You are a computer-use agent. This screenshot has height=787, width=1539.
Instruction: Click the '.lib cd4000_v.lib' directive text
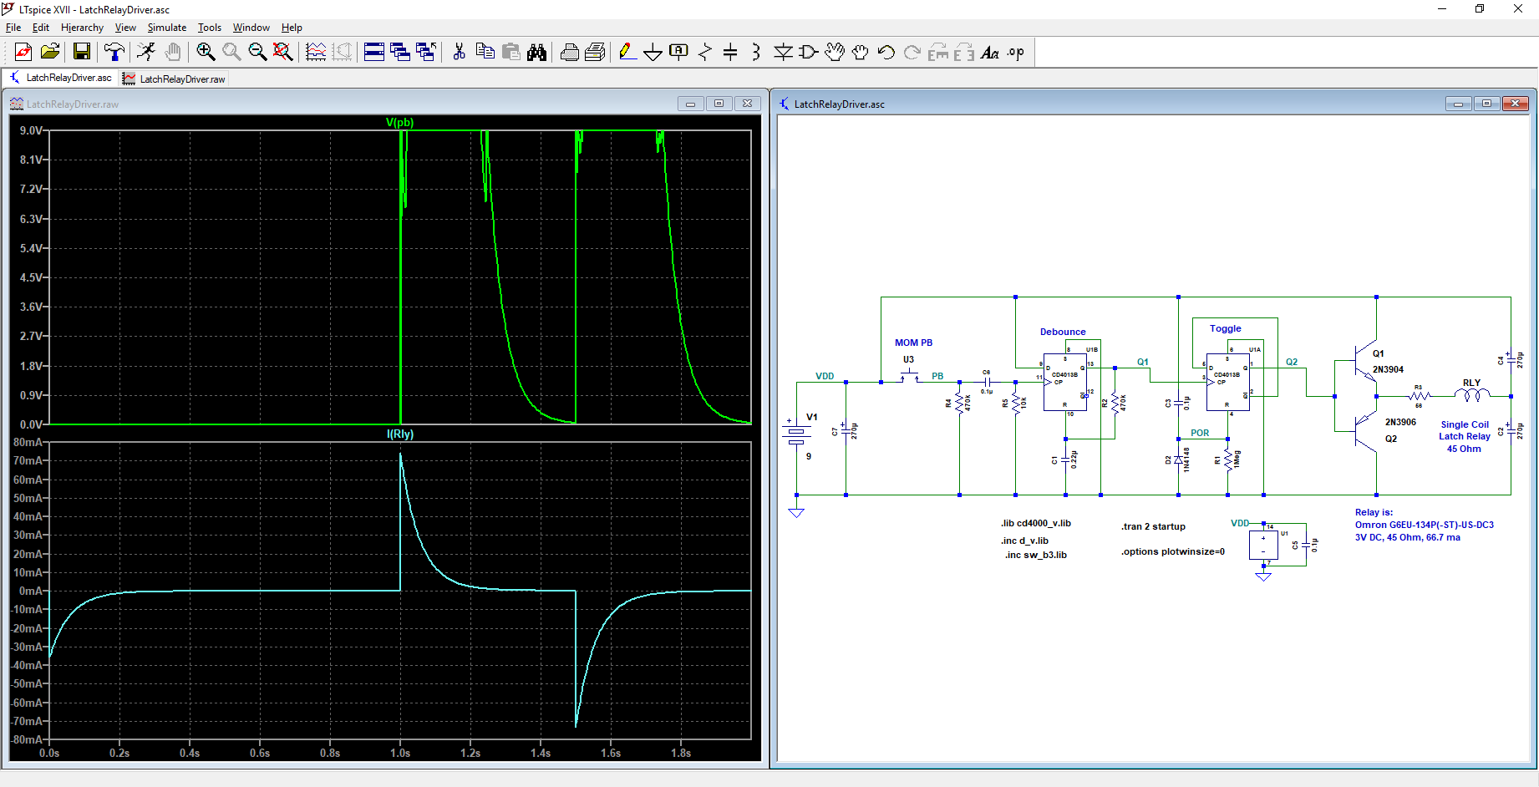tap(1036, 523)
